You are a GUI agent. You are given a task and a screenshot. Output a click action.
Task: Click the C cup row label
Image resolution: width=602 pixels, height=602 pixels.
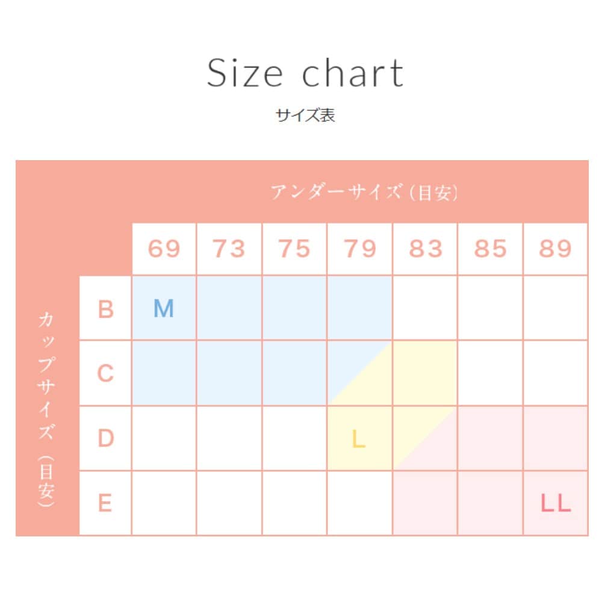[105, 373]
